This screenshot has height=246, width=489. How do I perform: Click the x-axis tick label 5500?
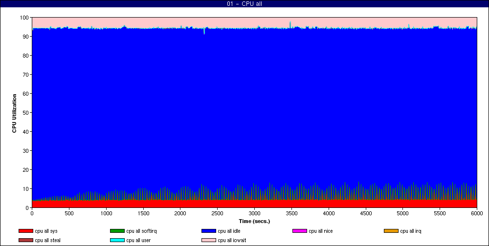(x=440, y=213)
